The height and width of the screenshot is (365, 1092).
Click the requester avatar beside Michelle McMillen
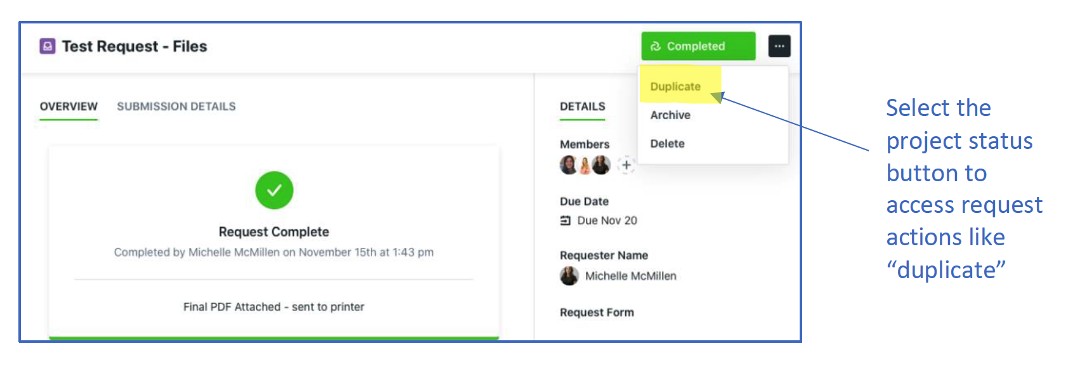point(569,276)
